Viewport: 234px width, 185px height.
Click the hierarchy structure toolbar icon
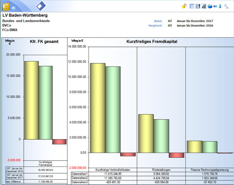tap(204, 6)
